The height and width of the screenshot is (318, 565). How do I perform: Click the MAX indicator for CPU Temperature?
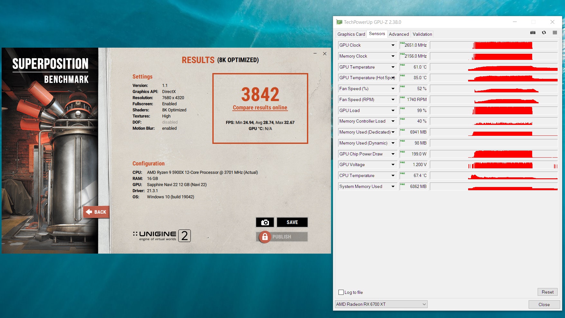[x=403, y=173]
